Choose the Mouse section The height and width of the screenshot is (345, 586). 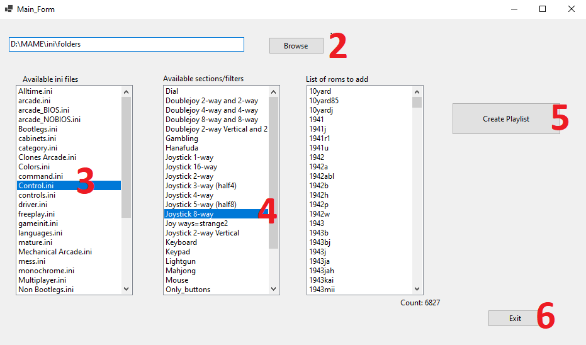pyautogui.click(x=216, y=280)
